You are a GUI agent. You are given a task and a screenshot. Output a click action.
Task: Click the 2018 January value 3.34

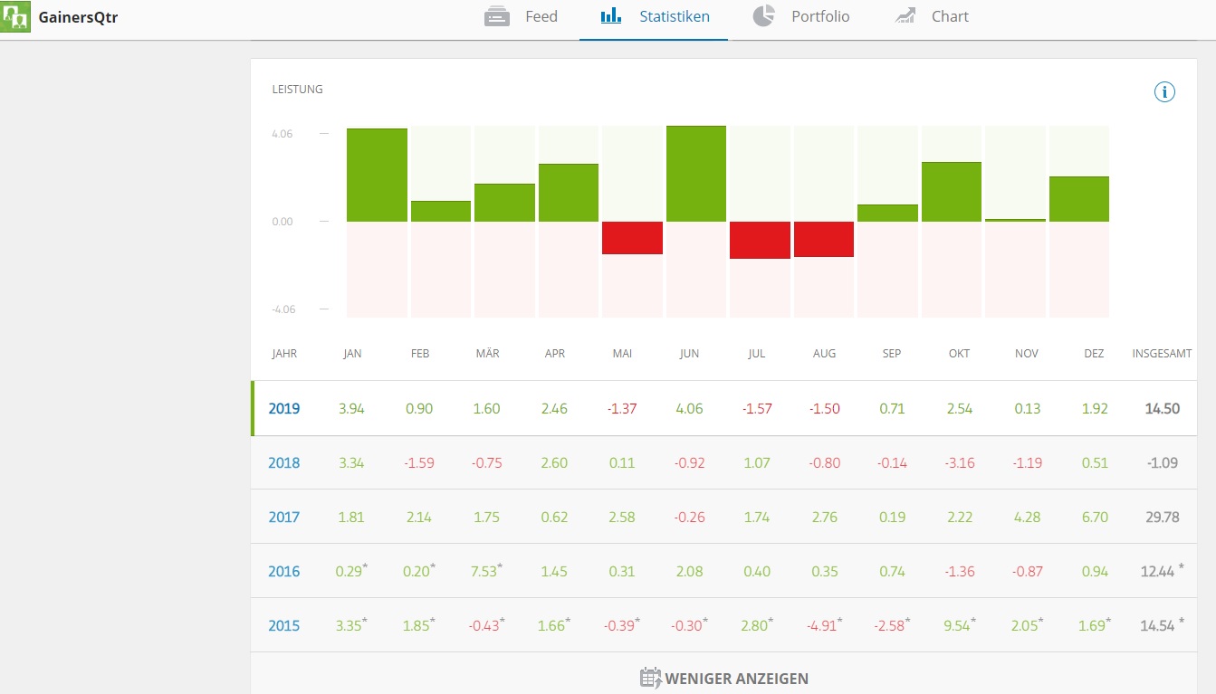tap(353, 462)
